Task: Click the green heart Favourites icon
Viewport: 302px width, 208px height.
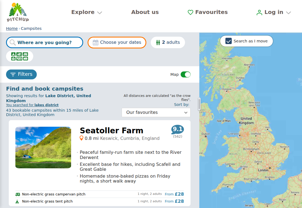Action: (x=190, y=12)
